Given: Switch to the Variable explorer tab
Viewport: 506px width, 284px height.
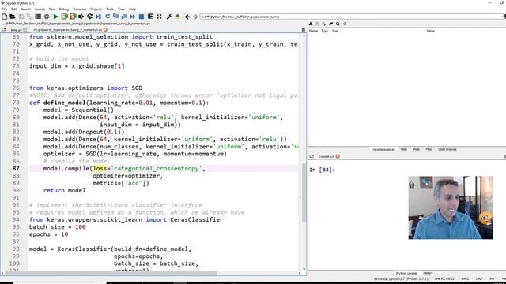Looking at the screenshot, I should coord(383,149).
